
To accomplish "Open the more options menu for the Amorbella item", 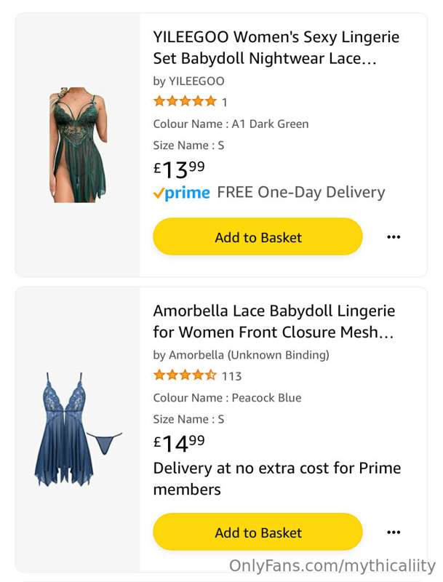I will 394,533.
